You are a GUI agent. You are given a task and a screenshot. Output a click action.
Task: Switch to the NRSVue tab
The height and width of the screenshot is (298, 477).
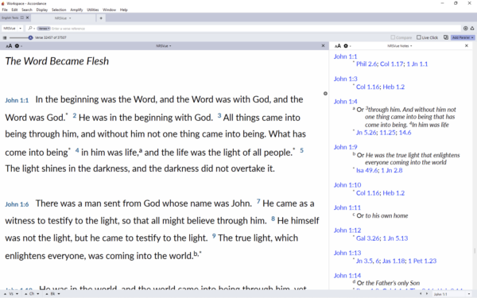(x=63, y=18)
